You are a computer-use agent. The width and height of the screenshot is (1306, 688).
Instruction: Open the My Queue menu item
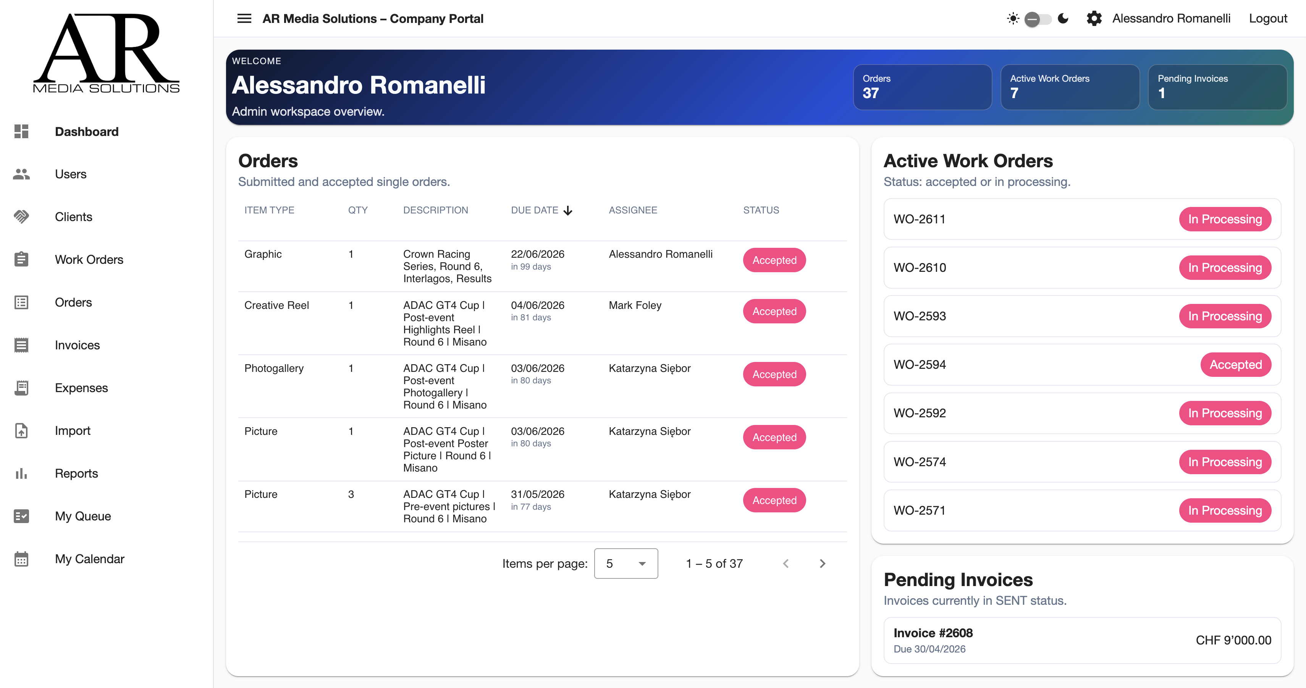(x=82, y=516)
